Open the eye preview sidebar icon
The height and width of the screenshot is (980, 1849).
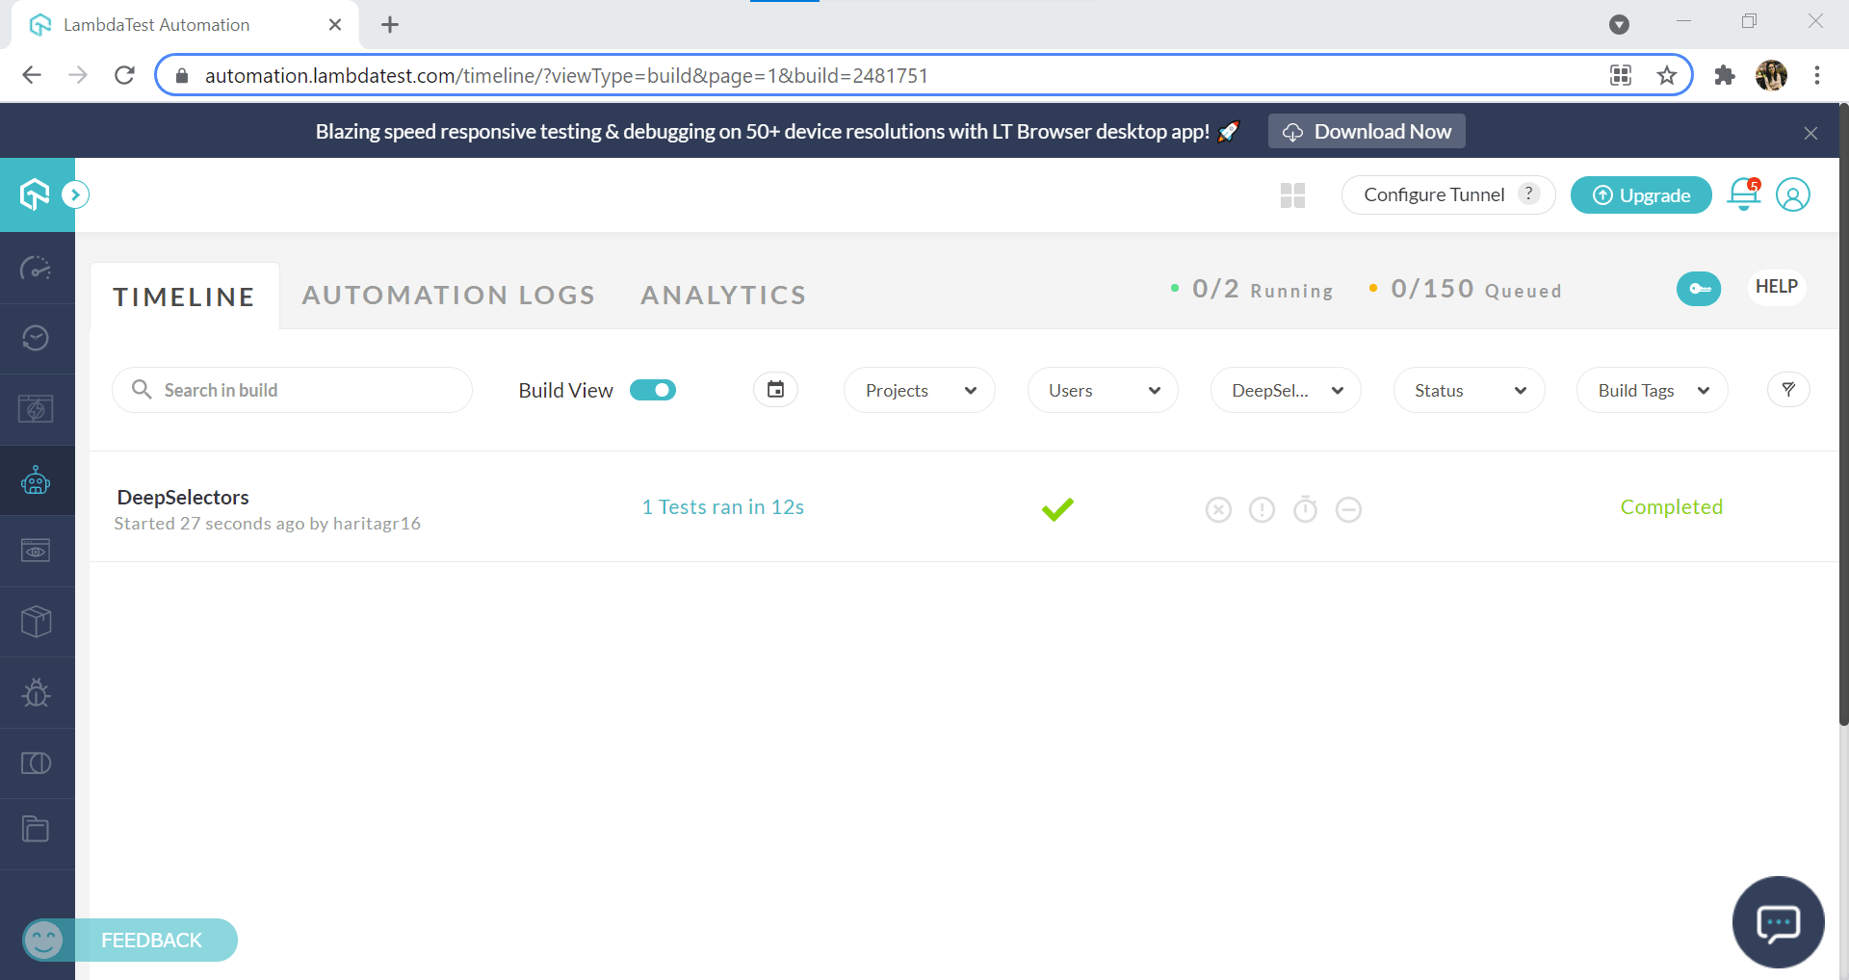coord(36,551)
